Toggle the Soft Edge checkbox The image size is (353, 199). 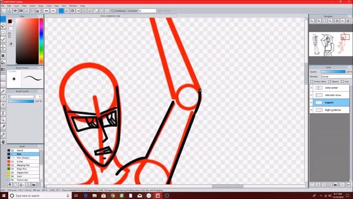tap(160, 11)
